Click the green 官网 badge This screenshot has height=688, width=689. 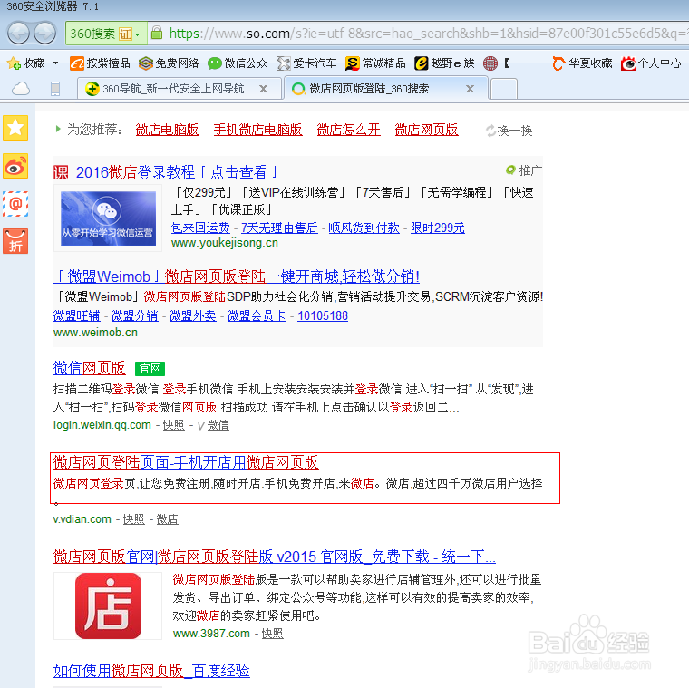pyautogui.click(x=150, y=369)
